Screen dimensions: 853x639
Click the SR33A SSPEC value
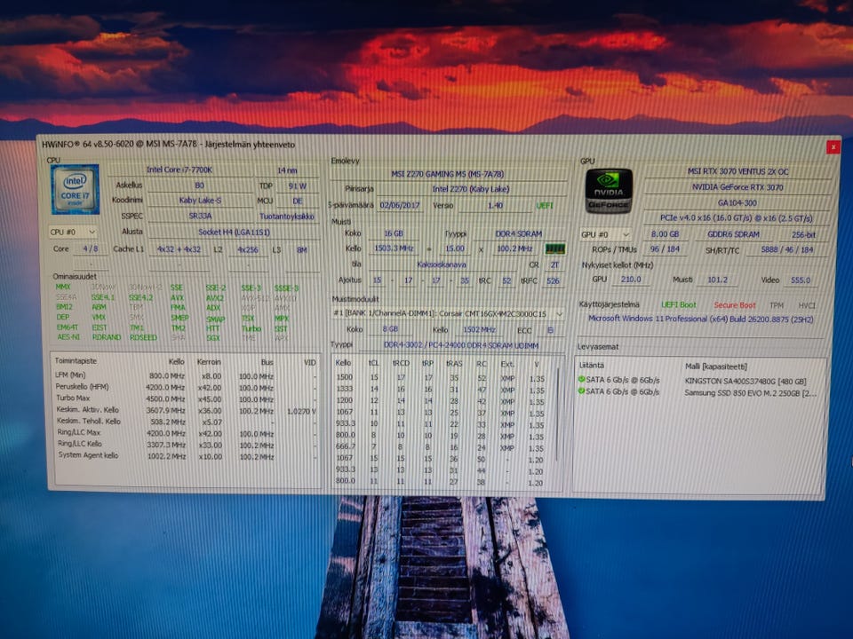coord(200,216)
